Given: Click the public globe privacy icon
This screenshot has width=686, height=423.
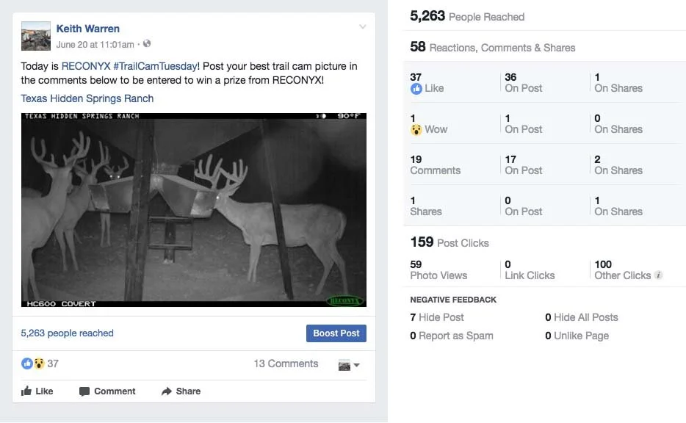Looking at the screenshot, I should pyautogui.click(x=147, y=44).
